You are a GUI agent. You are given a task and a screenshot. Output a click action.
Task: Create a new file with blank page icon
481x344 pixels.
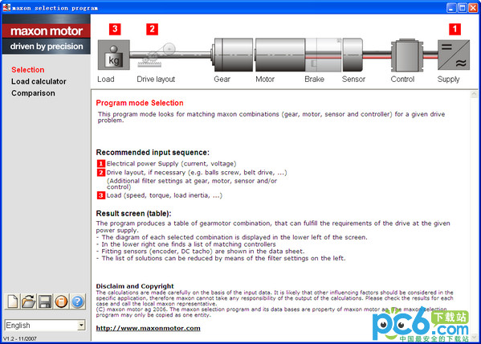(13, 301)
